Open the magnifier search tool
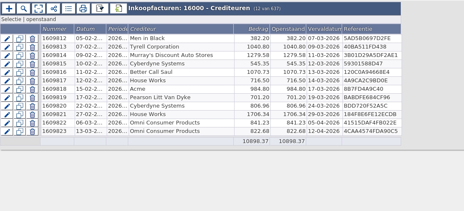Screen dimensions: 464x211 [24, 8]
